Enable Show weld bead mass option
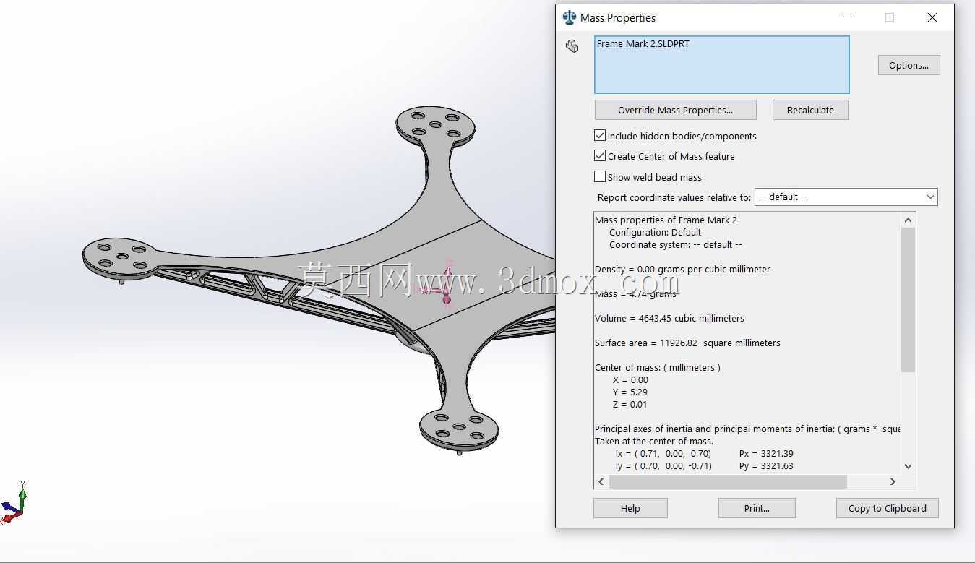 [x=600, y=176]
